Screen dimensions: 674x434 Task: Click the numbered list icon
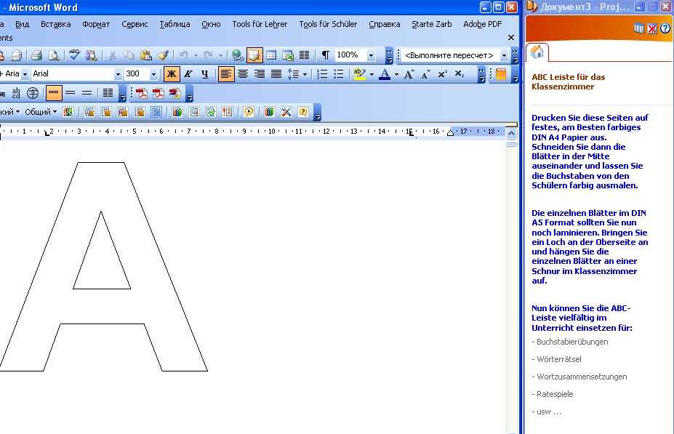322,74
